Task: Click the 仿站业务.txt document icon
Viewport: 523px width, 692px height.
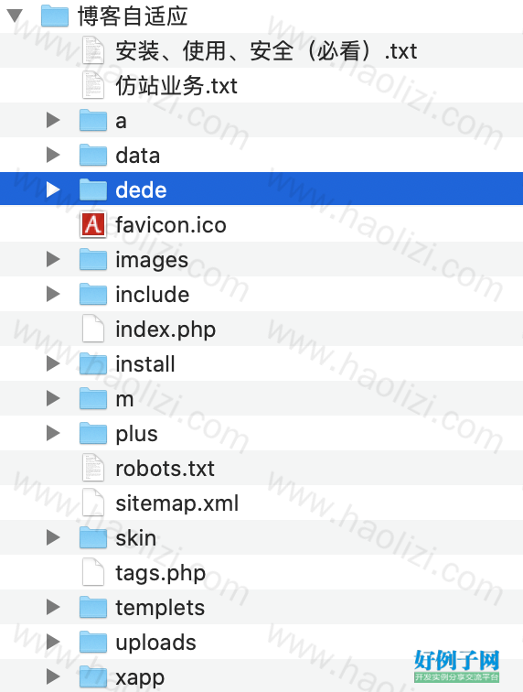Action: (93, 85)
